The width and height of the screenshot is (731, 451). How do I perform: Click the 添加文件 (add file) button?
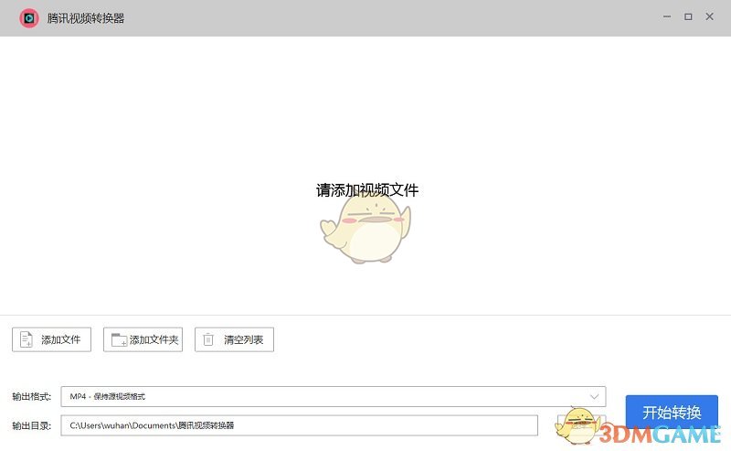coord(51,339)
